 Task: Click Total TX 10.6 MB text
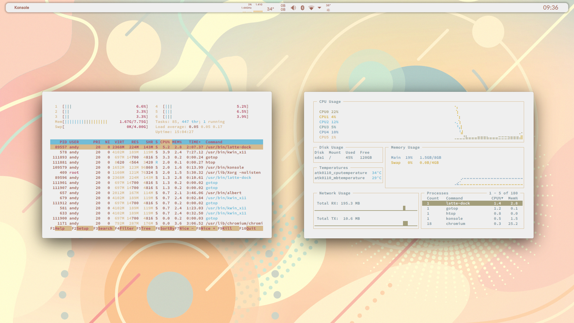coord(338,219)
